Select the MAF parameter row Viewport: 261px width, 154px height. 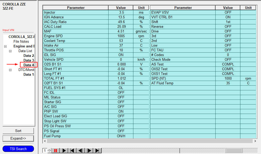pyautogui.click(x=76, y=31)
